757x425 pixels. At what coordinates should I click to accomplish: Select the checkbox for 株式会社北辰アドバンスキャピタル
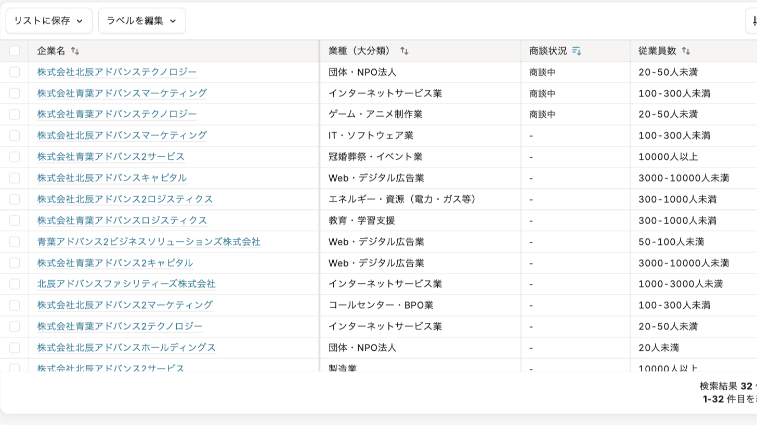click(15, 178)
